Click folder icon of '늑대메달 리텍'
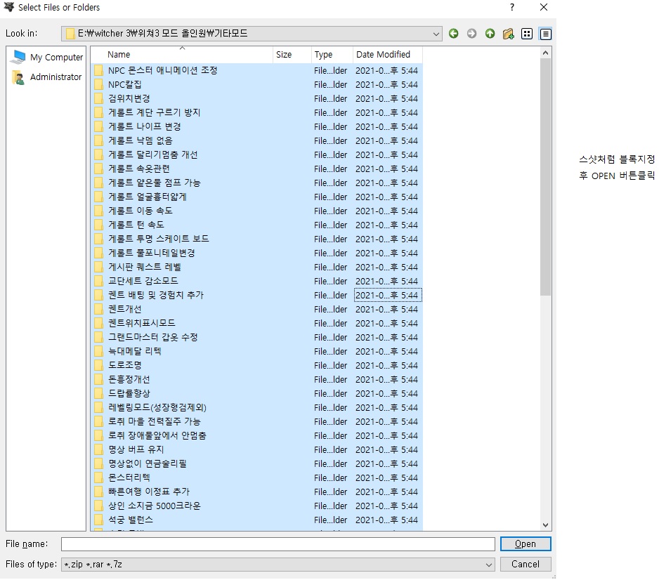 click(99, 352)
